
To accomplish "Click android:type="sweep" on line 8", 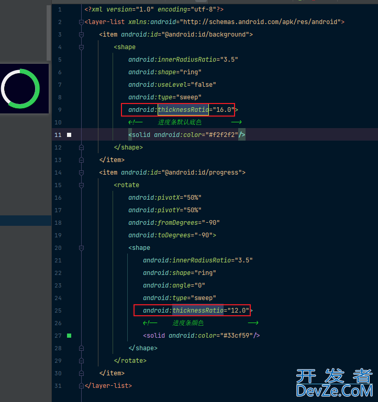I will [165, 97].
